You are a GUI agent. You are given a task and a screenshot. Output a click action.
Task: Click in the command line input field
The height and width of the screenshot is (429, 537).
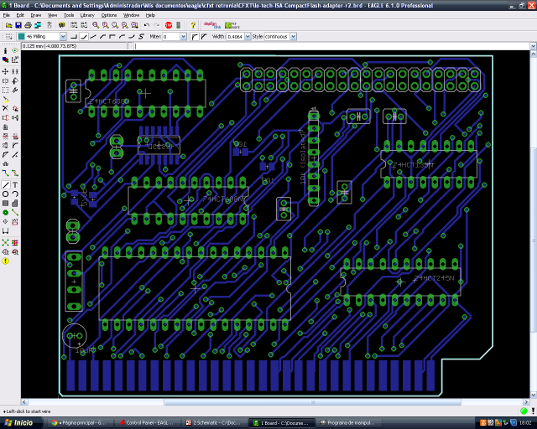click(x=331, y=46)
